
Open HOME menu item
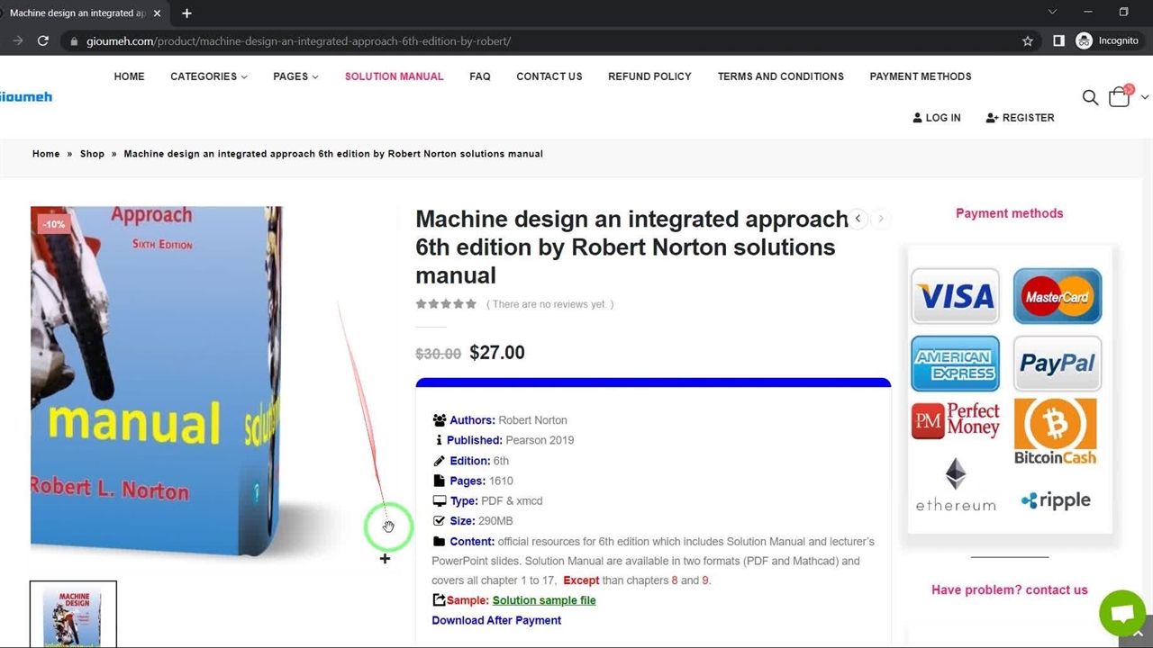pos(129,76)
